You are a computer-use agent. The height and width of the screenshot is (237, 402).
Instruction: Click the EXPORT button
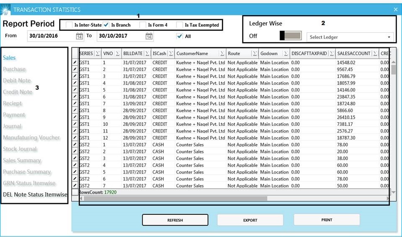(250, 220)
